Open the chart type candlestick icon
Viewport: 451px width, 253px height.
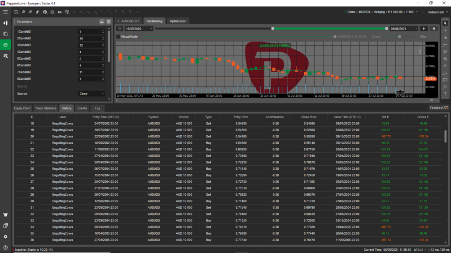click(x=38, y=12)
